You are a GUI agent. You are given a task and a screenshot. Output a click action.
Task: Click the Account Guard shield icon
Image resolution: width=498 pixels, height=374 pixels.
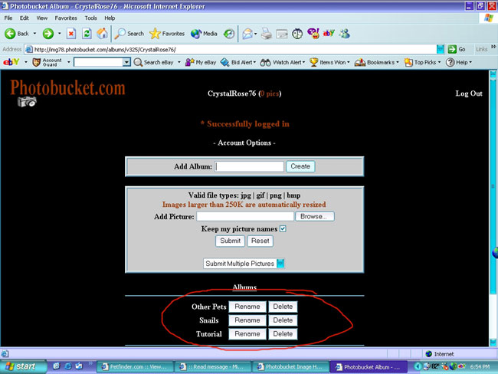(37, 62)
